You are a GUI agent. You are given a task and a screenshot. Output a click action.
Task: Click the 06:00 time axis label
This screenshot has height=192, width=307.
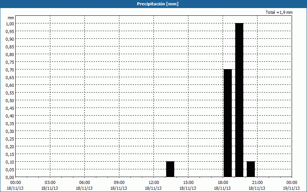tap(84, 182)
